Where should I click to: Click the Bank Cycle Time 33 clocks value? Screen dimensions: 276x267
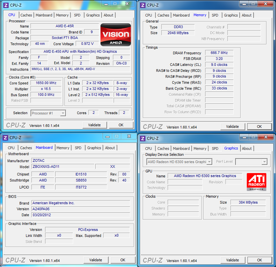tap(219, 88)
